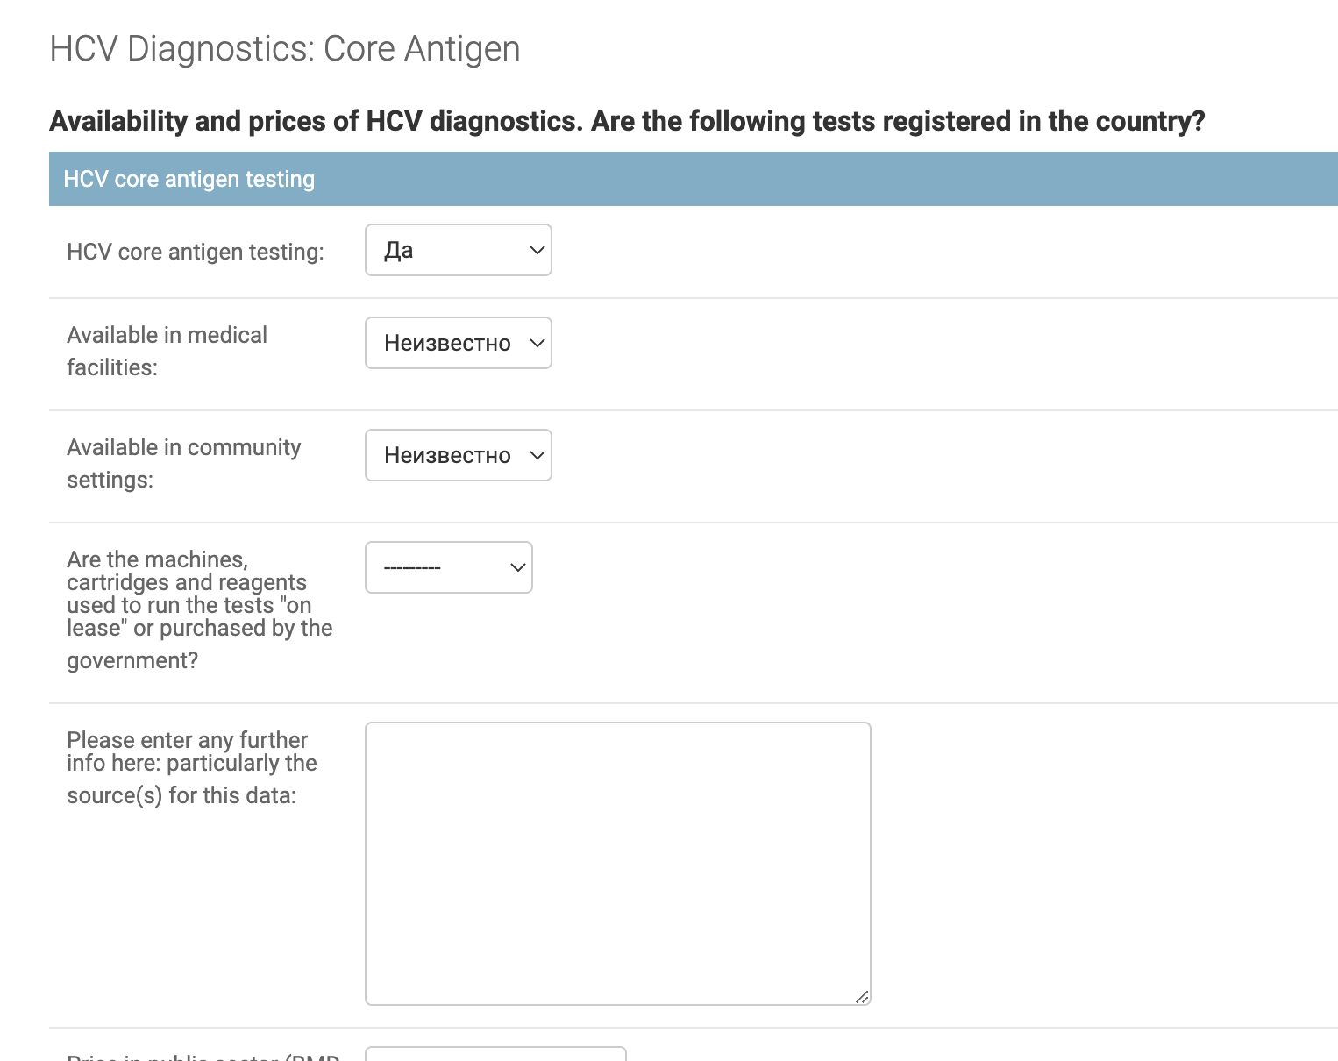
Task: Click the blue 'HCV core antigen testing' section header
Action: tap(693, 179)
